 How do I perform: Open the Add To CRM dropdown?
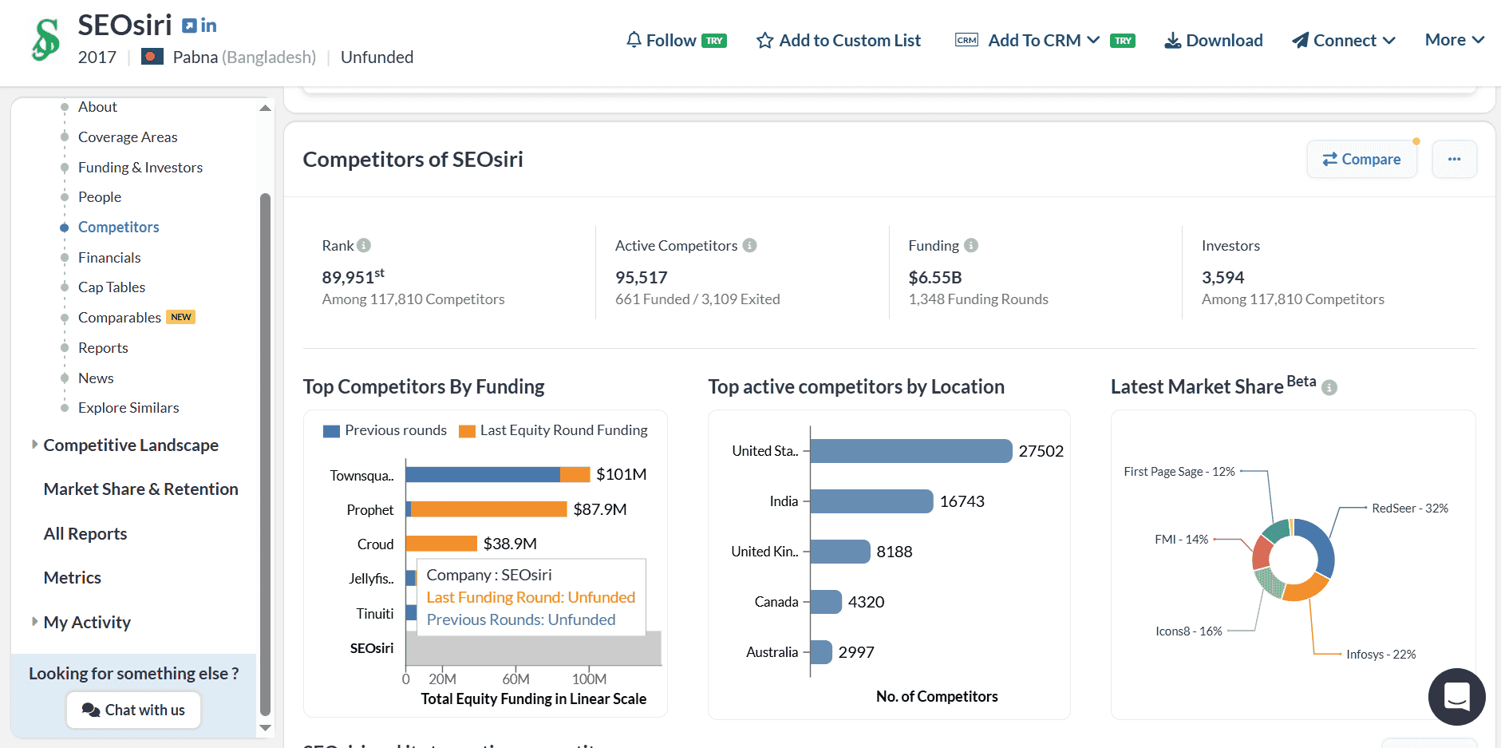(x=1096, y=39)
